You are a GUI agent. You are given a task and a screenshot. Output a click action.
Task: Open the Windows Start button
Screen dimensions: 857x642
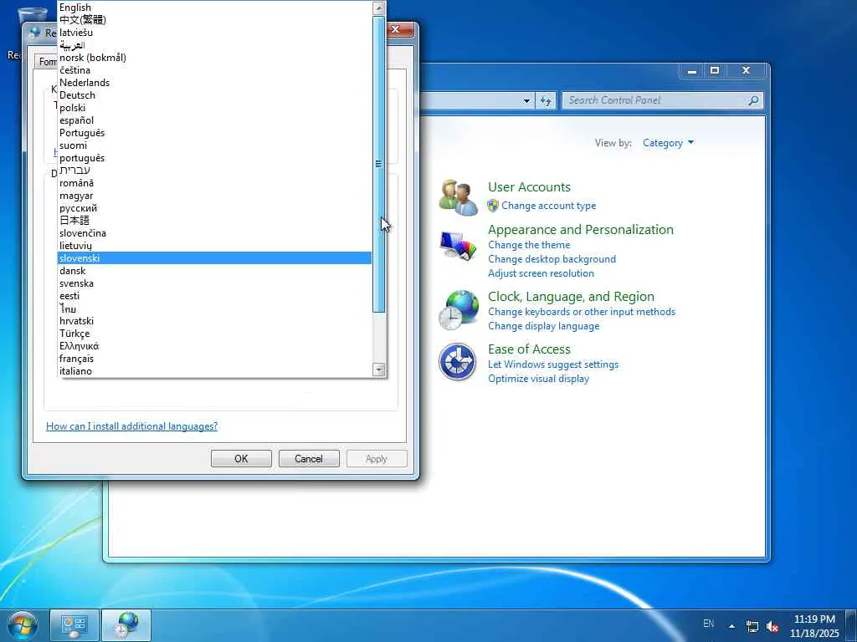coord(23,625)
